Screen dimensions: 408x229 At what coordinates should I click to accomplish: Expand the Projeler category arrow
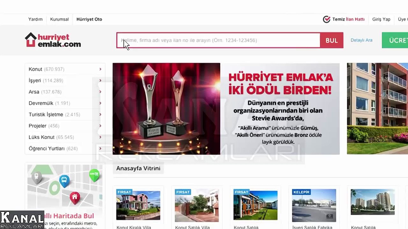100,126
